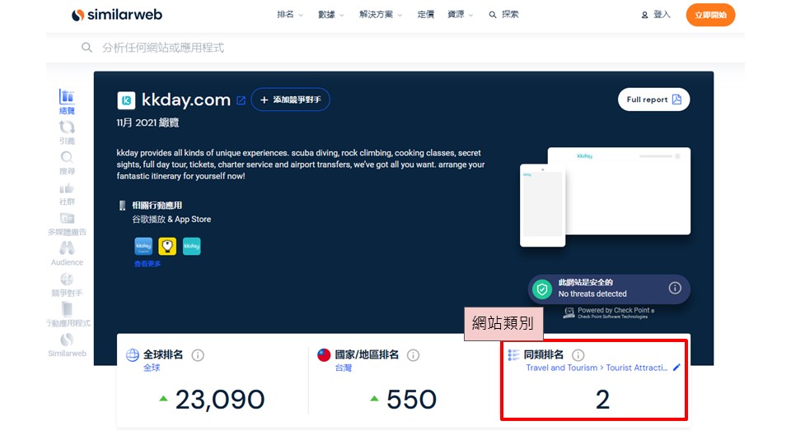791x444 pixels.
Task: Click the Taiwan flag icon
Action: coord(324,355)
